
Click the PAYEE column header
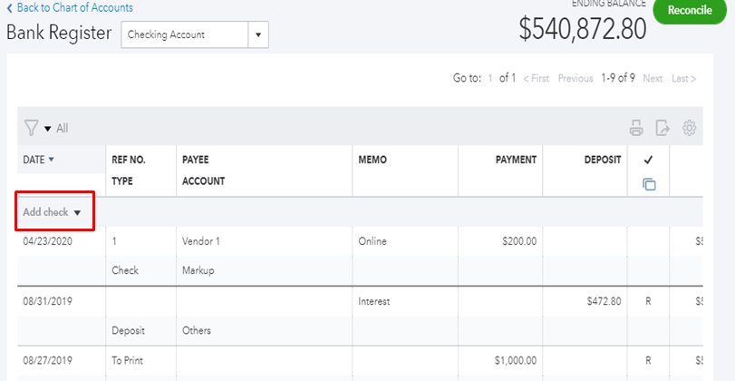tap(196, 160)
